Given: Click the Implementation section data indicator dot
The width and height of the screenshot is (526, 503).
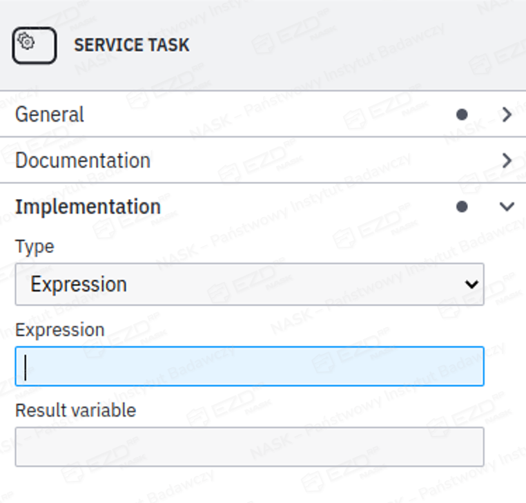Looking at the screenshot, I should (462, 207).
